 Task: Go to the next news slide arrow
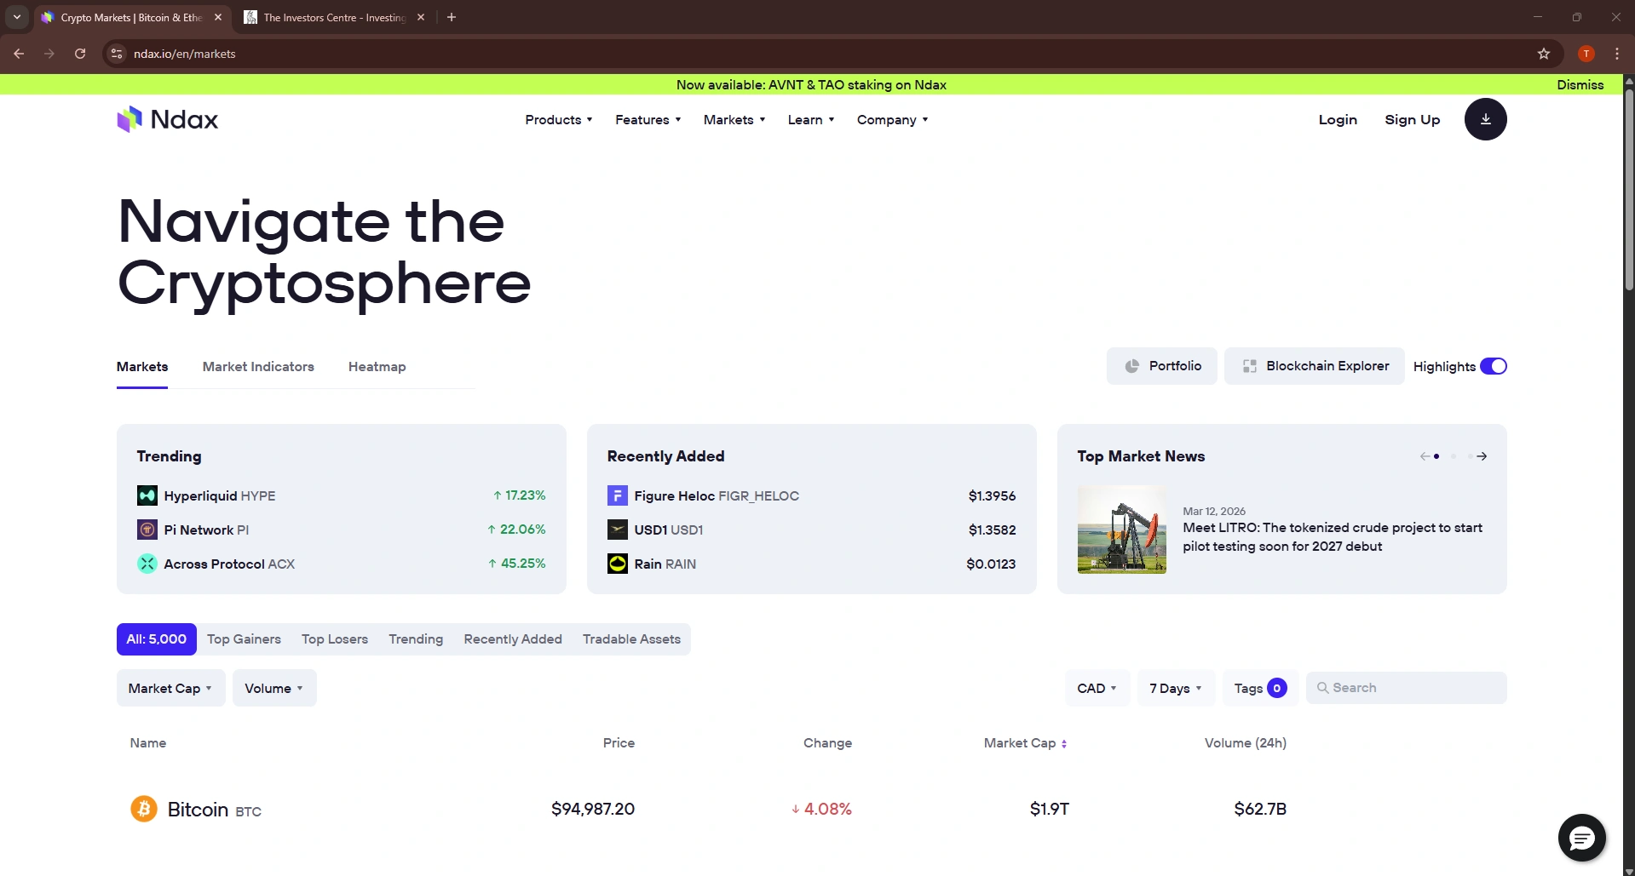coord(1482,456)
